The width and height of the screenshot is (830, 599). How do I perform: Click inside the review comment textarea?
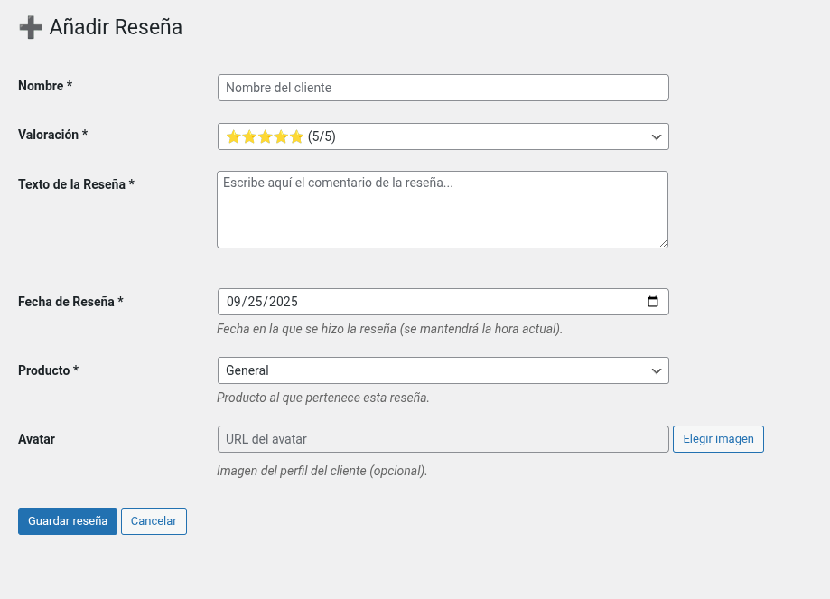pyautogui.click(x=443, y=210)
